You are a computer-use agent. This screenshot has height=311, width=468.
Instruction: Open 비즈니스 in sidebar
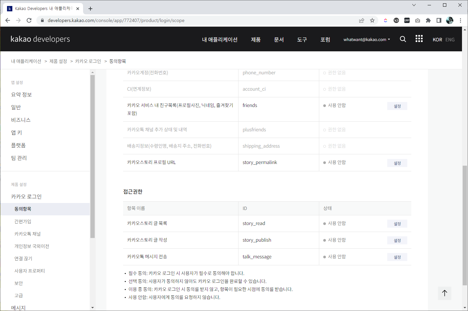coord(21,120)
